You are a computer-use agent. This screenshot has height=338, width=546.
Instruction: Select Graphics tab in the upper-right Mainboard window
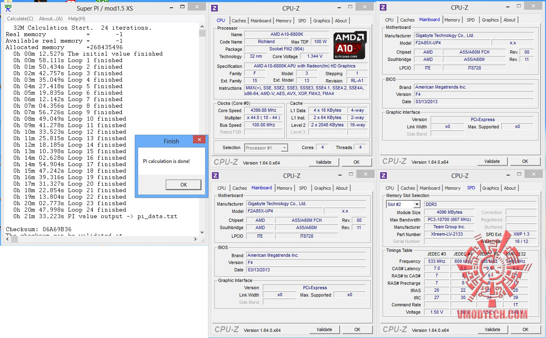(490, 20)
